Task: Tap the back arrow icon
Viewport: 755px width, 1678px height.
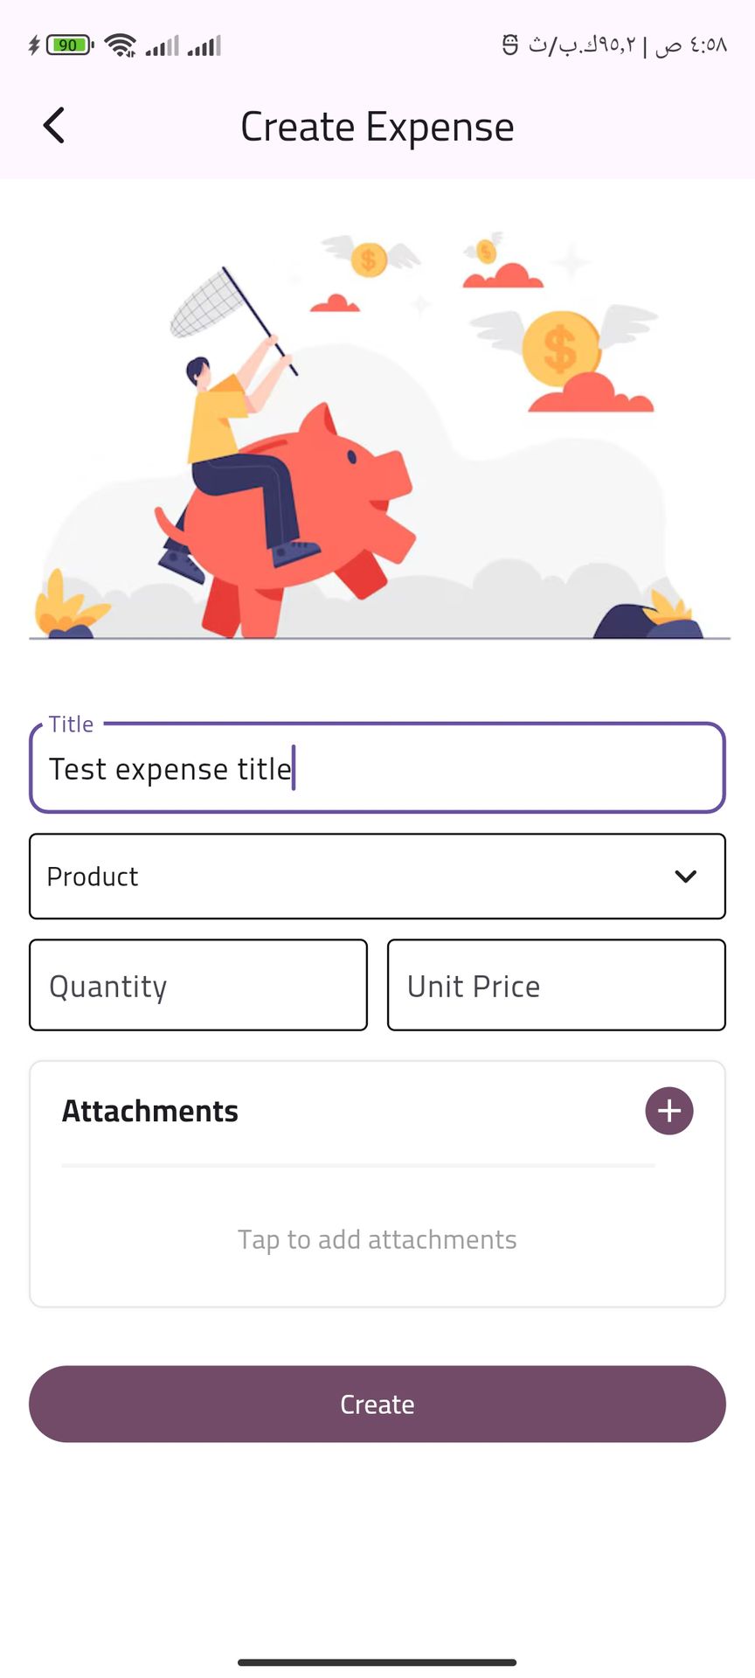Action: [54, 126]
